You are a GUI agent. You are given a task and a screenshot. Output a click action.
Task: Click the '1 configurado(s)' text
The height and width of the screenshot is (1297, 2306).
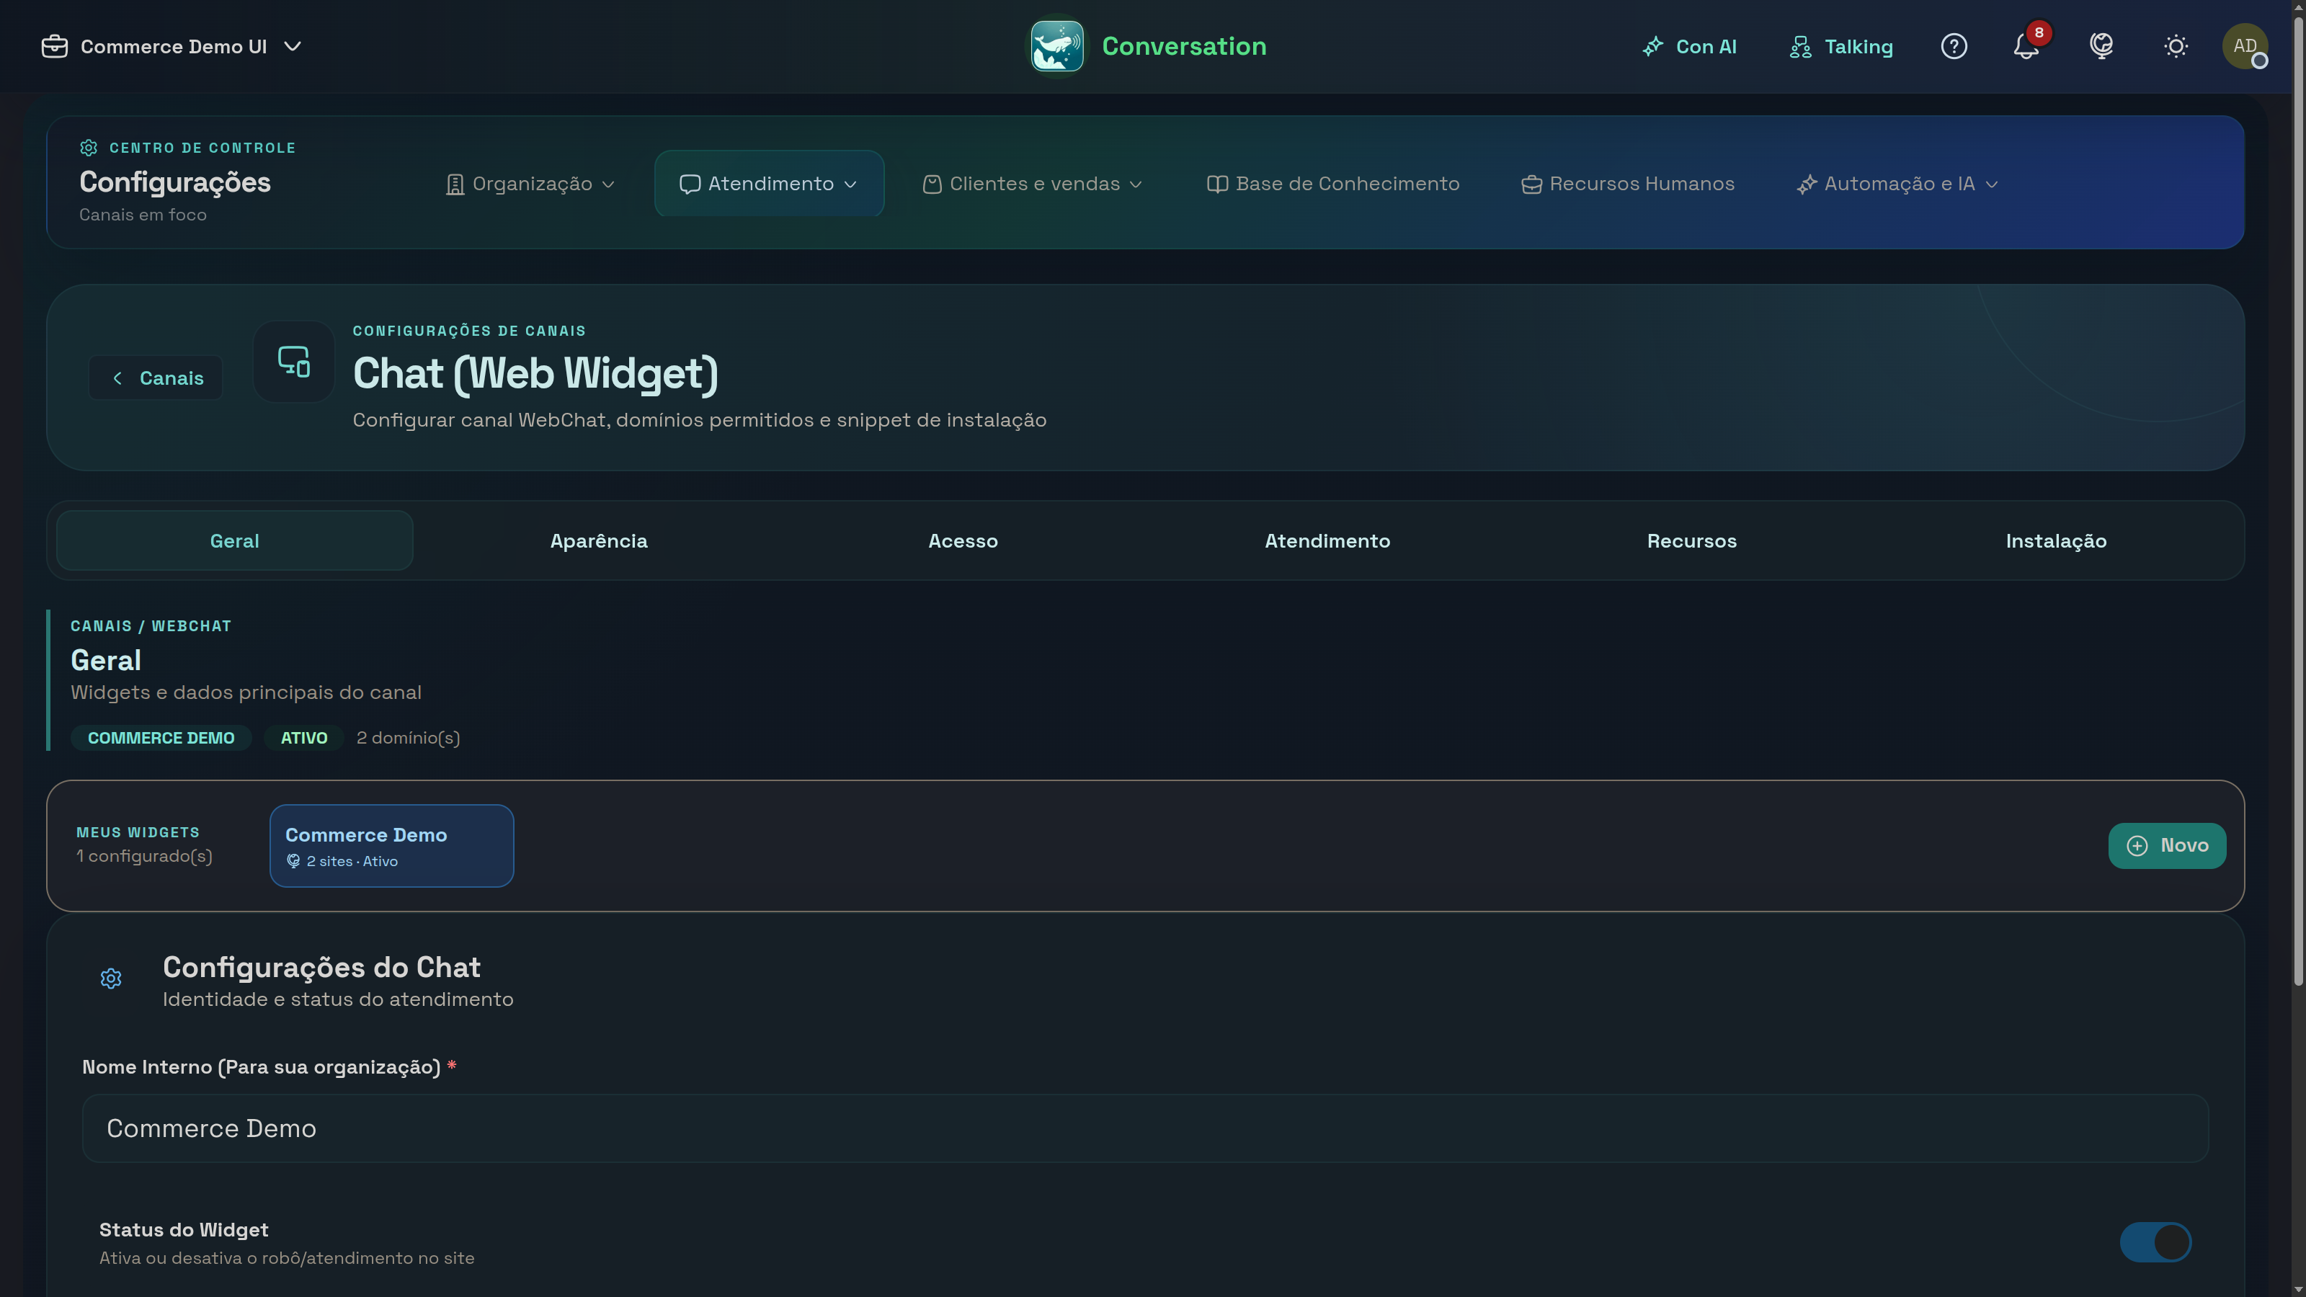click(144, 856)
